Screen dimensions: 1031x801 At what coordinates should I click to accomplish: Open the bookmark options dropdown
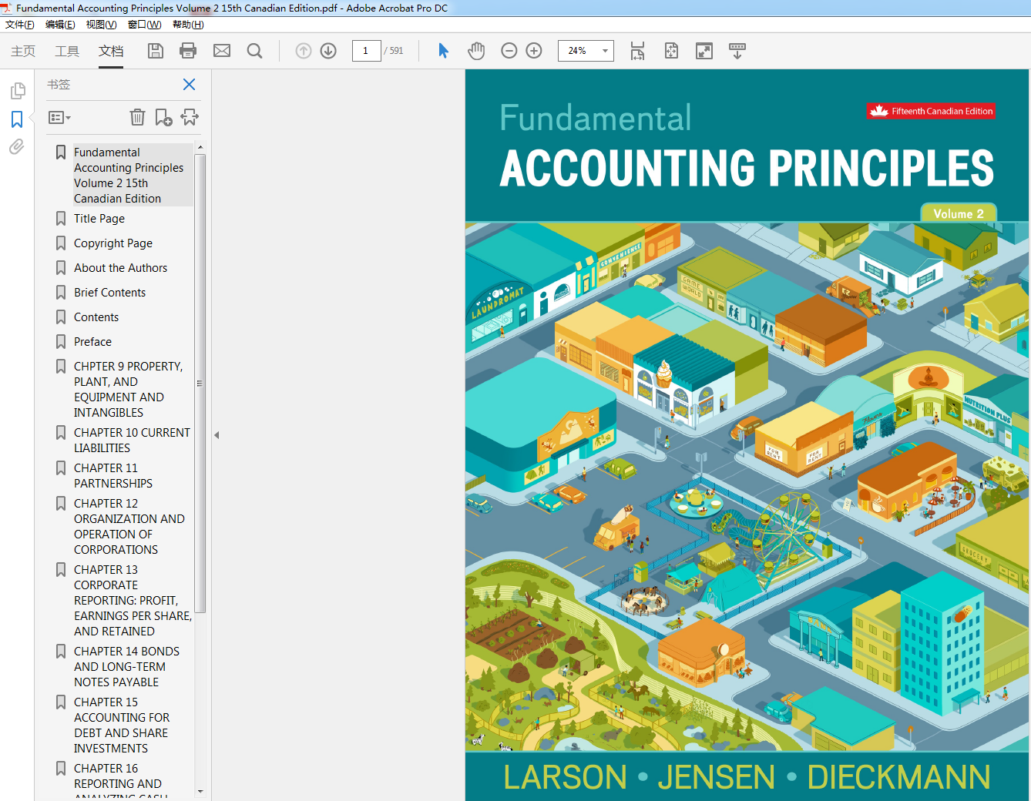coord(59,118)
